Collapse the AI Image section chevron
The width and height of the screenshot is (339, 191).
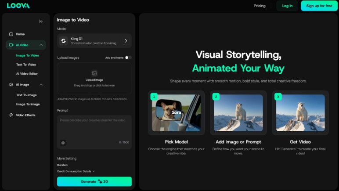(41, 84)
